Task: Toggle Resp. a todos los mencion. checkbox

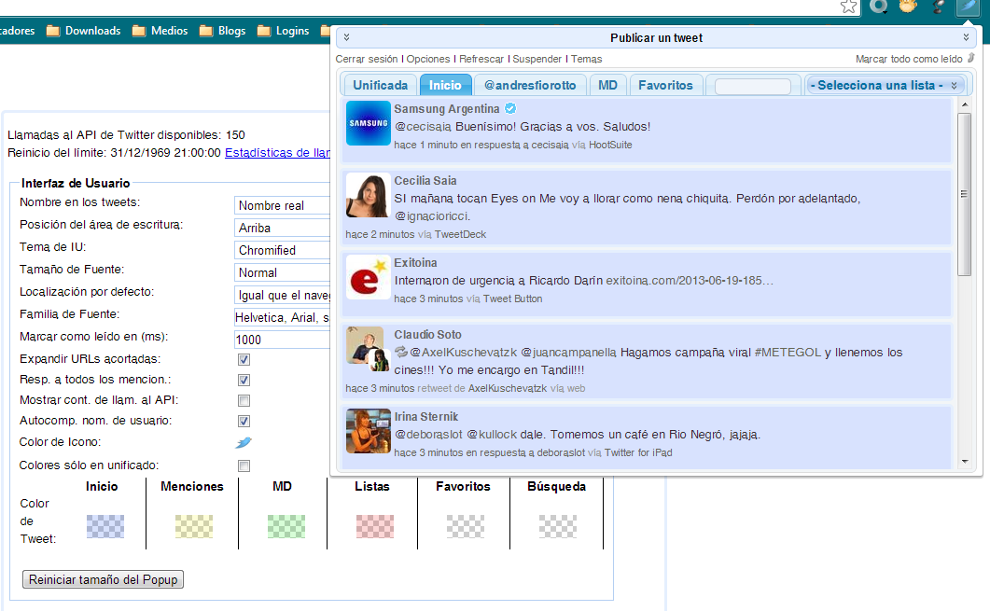Action: [x=244, y=380]
